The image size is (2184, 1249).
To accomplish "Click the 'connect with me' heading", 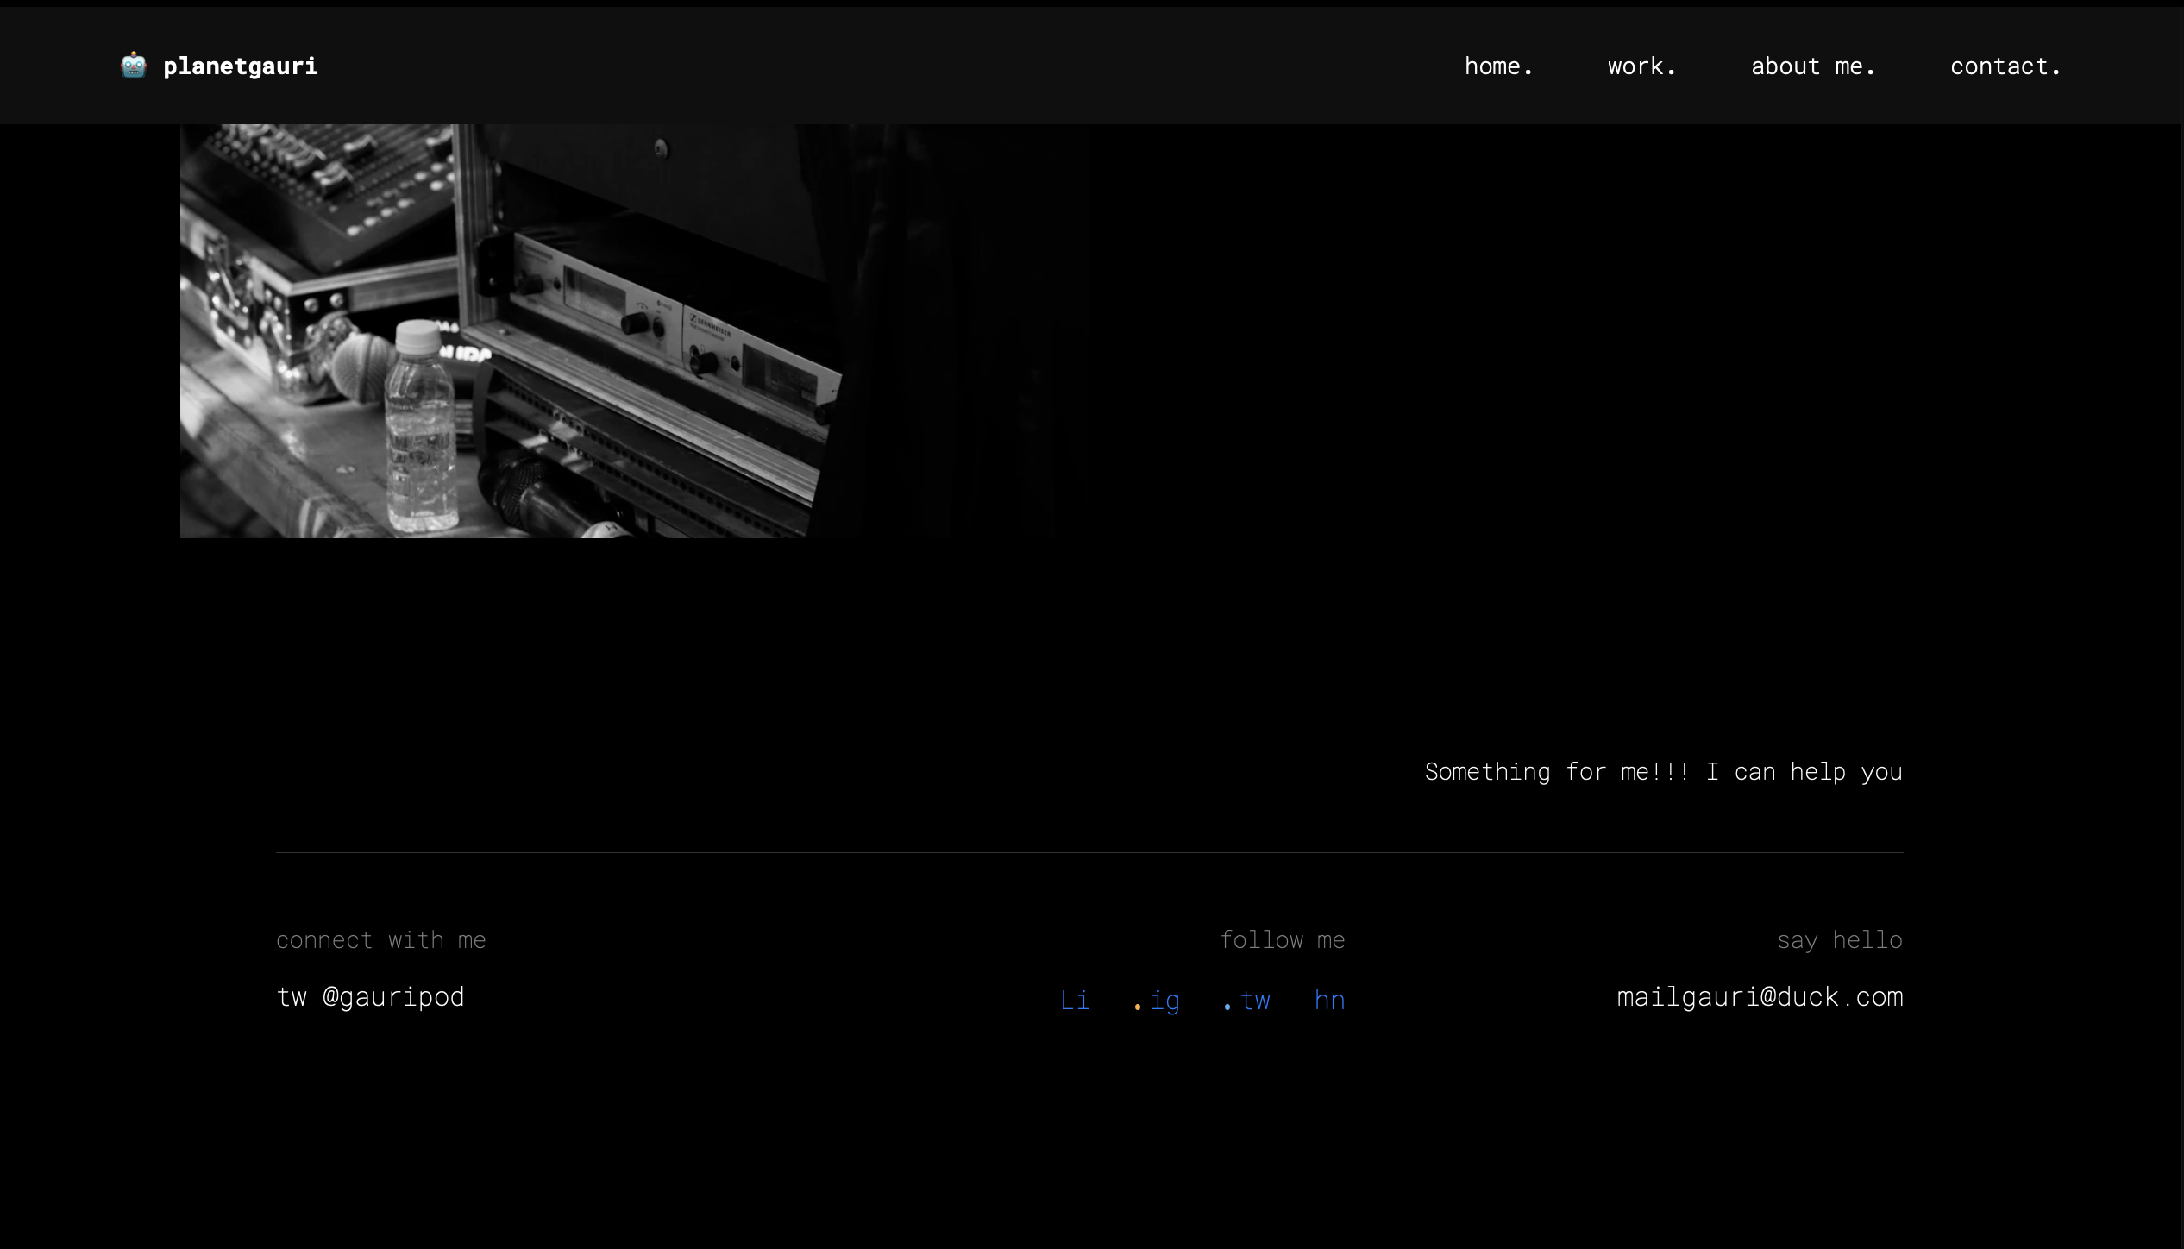I will (380, 940).
